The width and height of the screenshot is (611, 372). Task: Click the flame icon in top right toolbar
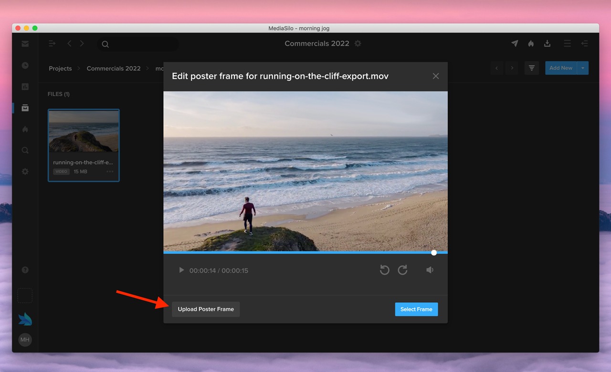(531, 43)
